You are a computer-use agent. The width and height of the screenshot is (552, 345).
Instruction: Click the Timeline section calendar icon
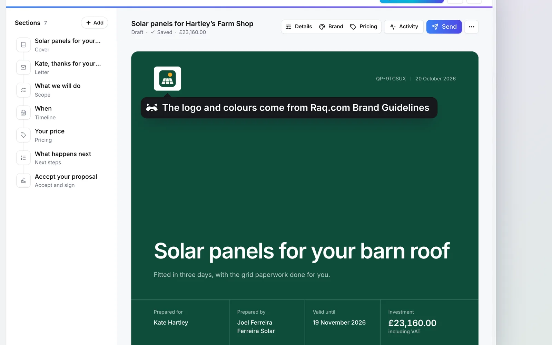pos(23,113)
